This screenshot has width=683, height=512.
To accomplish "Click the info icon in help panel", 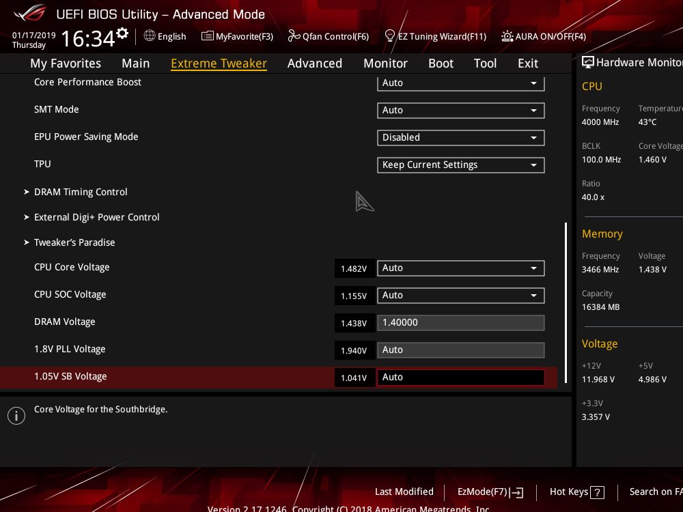I will 16,415.
